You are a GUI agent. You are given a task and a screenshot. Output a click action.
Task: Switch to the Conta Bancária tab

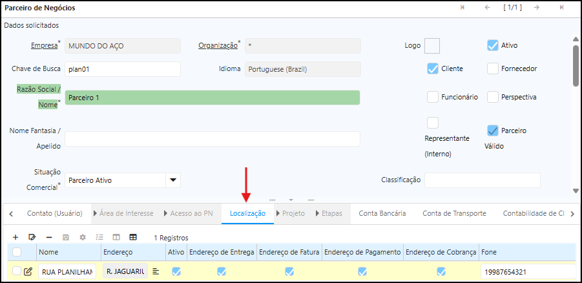(x=382, y=213)
